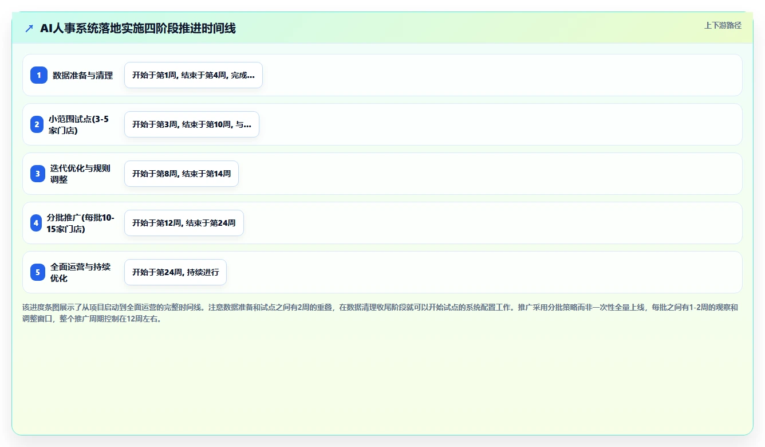The image size is (765, 447).
Task: Expand truncated chip 开始于第3周, 结束于第10周
Action: 192,124
